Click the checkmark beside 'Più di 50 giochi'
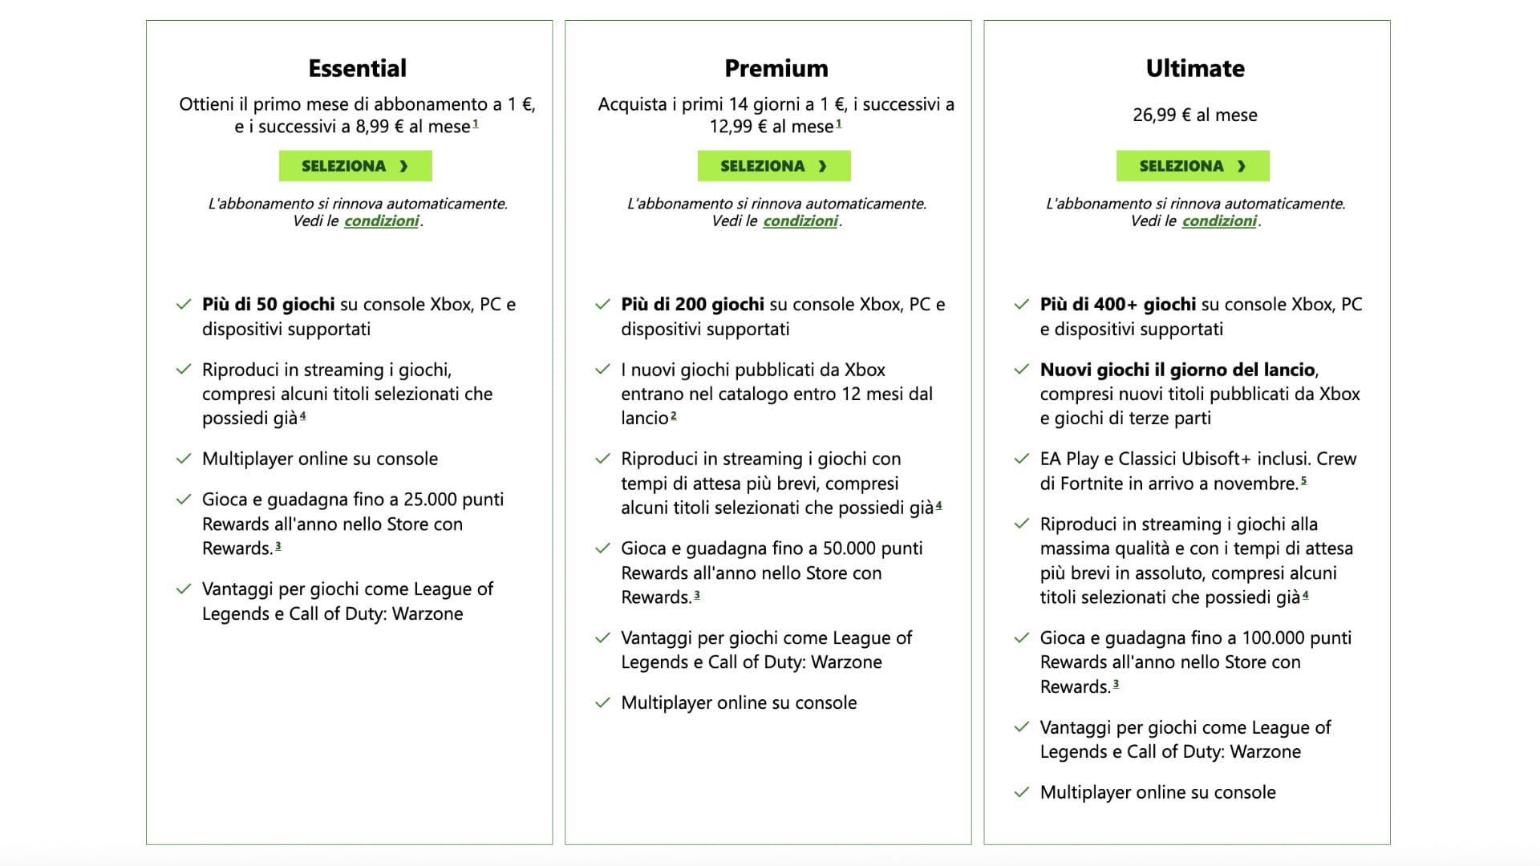The height and width of the screenshot is (866, 1540). pyautogui.click(x=184, y=305)
